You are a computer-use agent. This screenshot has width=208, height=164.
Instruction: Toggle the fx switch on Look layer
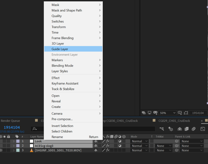point(108,141)
